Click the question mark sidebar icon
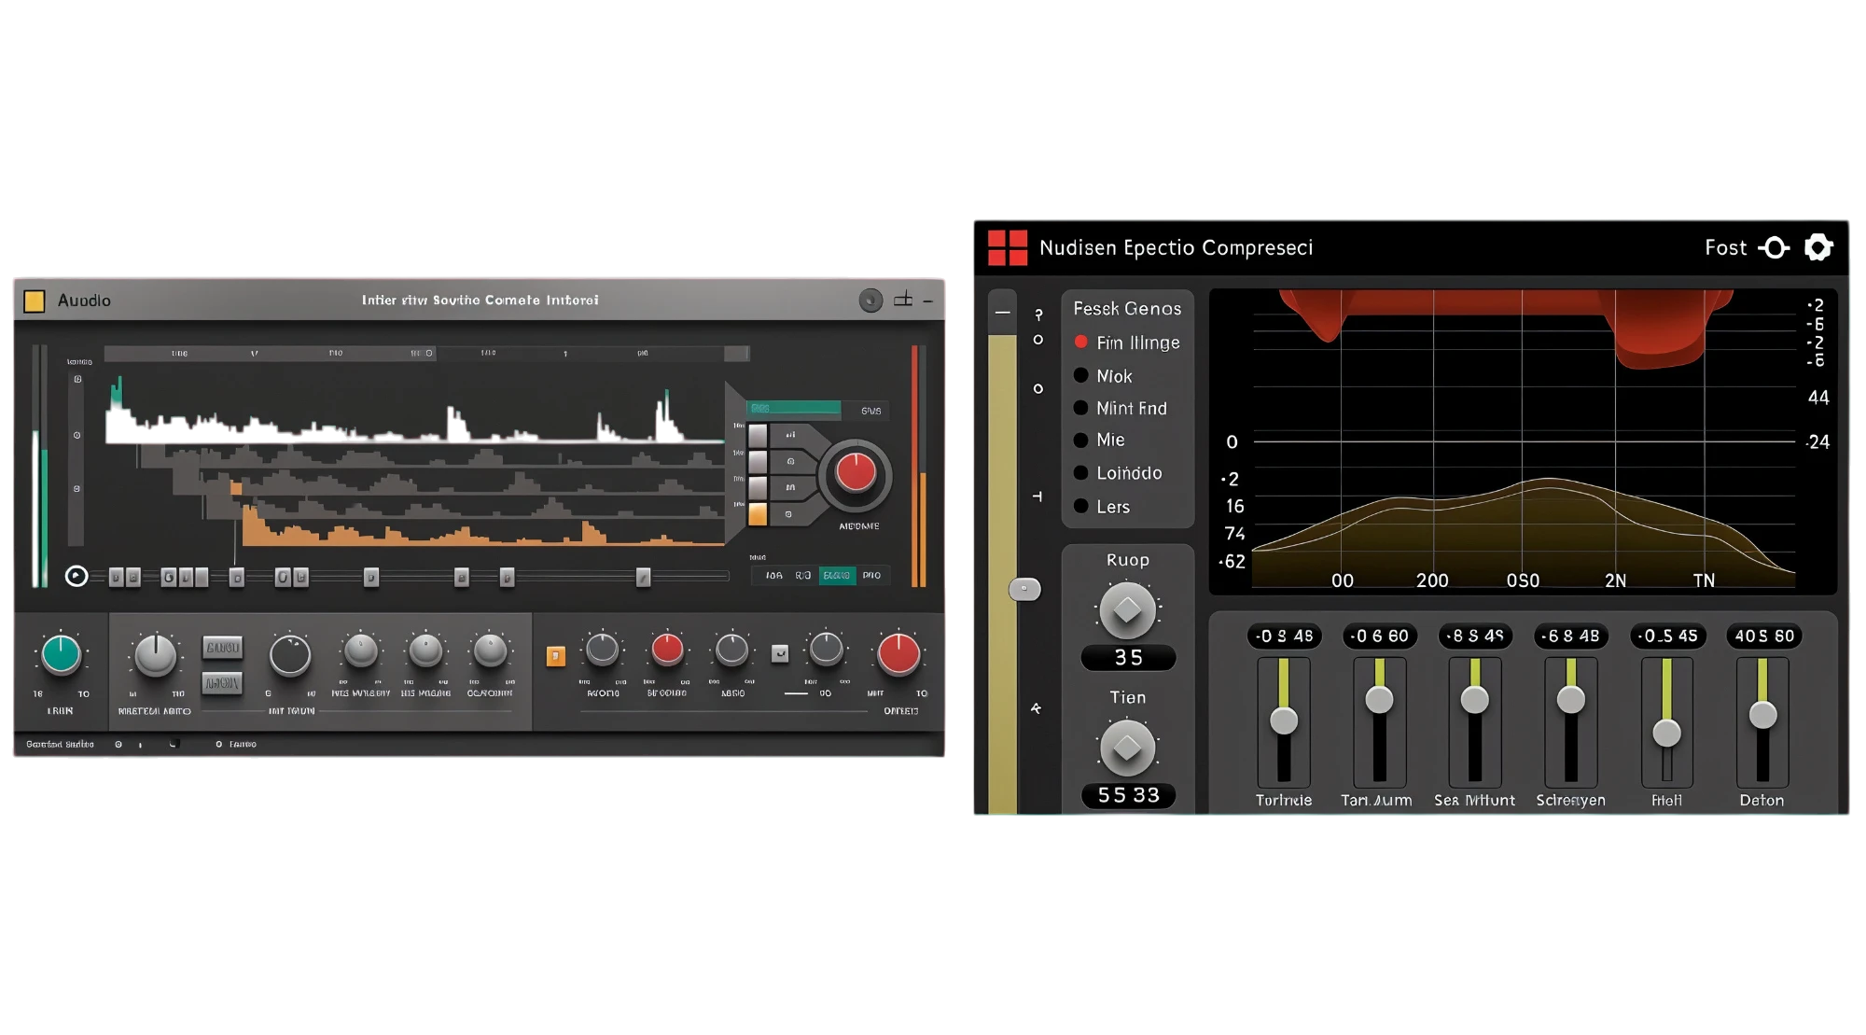1866x1035 pixels. pyautogui.click(x=1038, y=315)
